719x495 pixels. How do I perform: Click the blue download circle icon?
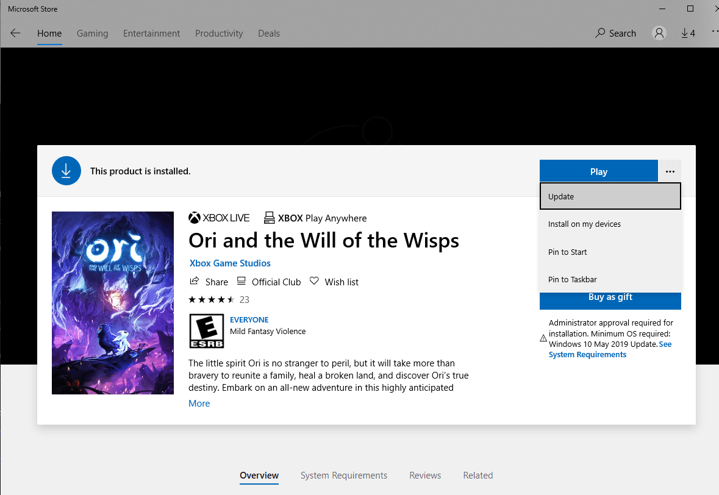66,171
